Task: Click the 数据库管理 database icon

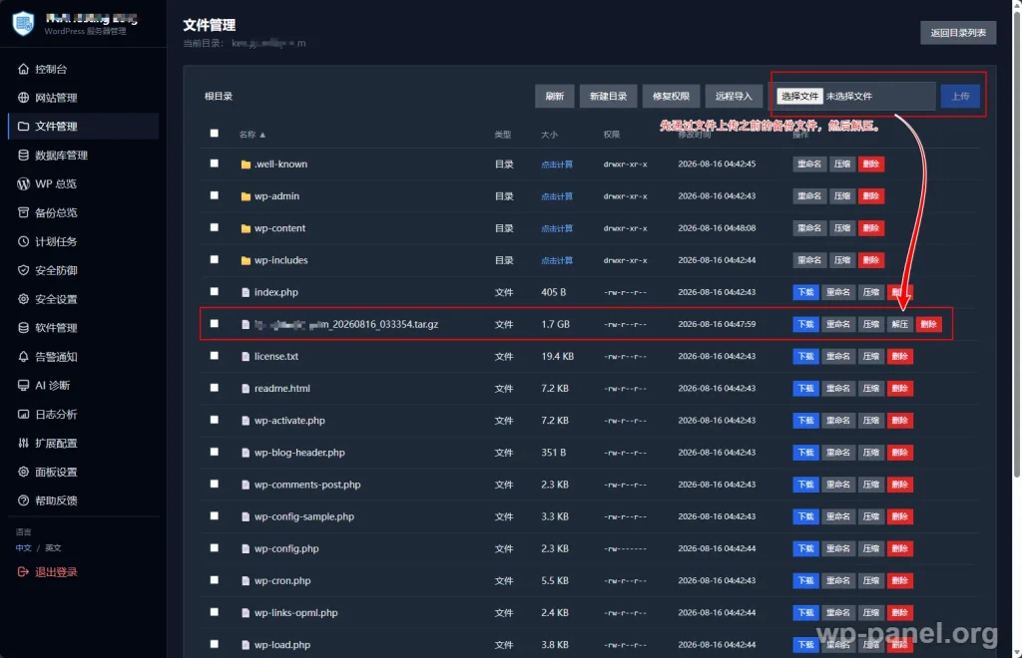Action: [x=24, y=155]
